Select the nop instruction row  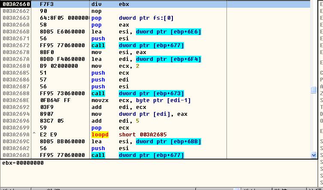[x=97, y=11]
